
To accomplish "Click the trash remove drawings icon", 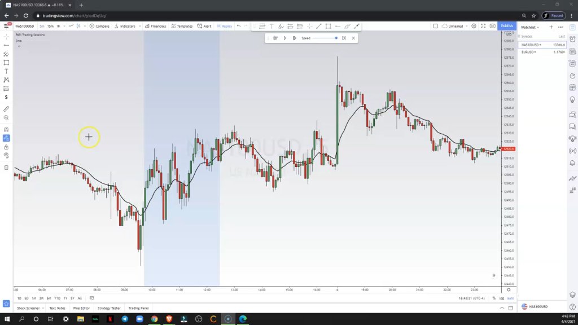I will tap(6, 168).
